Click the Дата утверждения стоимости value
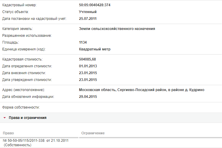The image size is (222, 148). (88, 80)
